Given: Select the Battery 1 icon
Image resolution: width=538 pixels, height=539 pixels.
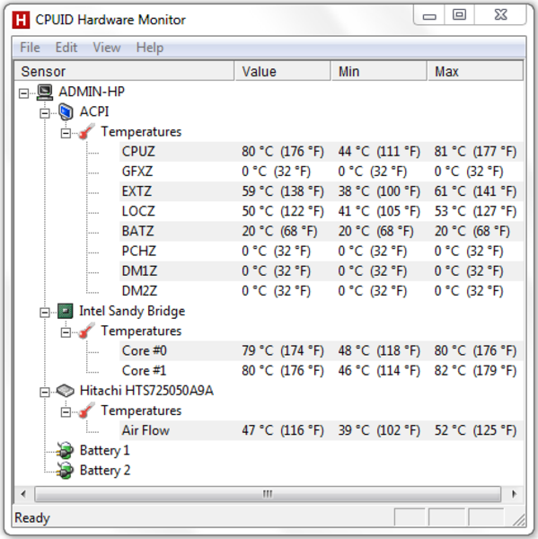Looking at the screenshot, I should 66,451.
